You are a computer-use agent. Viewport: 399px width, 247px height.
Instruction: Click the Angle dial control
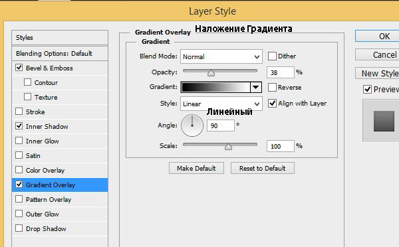(192, 125)
